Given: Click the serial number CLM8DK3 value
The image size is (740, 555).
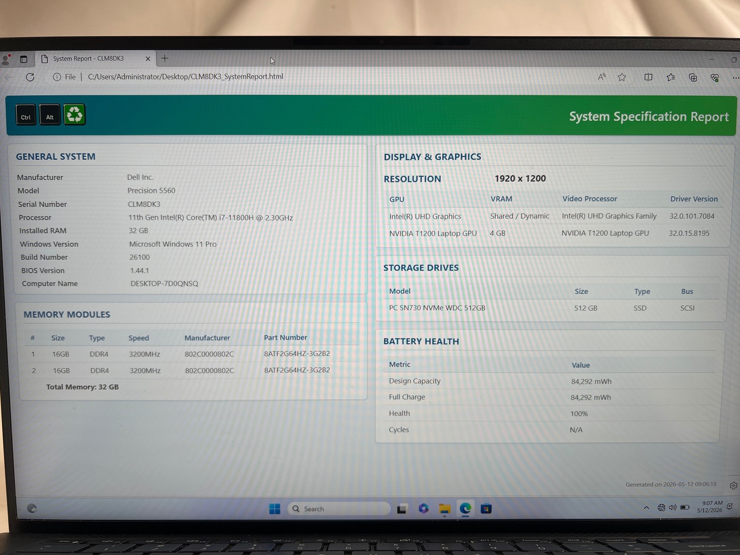Looking at the screenshot, I should point(144,204).
